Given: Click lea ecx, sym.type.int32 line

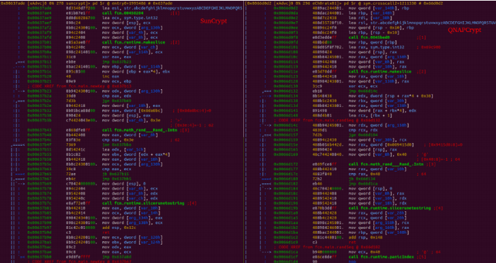Looking at the screenshot, I should pos(130,18).
